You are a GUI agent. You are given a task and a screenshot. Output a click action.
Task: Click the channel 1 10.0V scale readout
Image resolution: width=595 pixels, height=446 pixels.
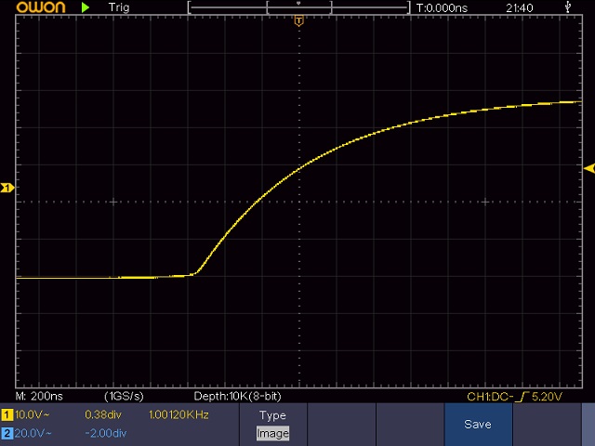32,414
